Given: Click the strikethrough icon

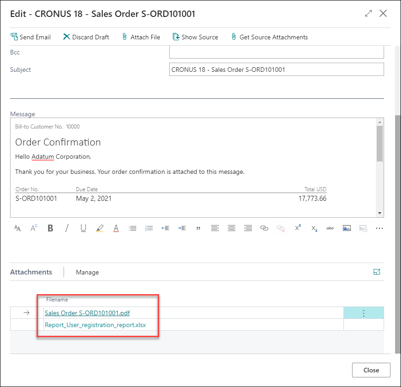Looking at the screenshot, I should pos(330,228).
